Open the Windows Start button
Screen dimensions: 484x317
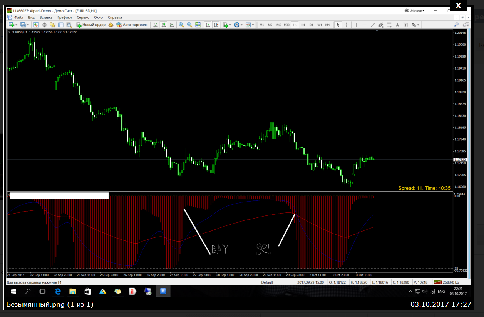[13, 291]
